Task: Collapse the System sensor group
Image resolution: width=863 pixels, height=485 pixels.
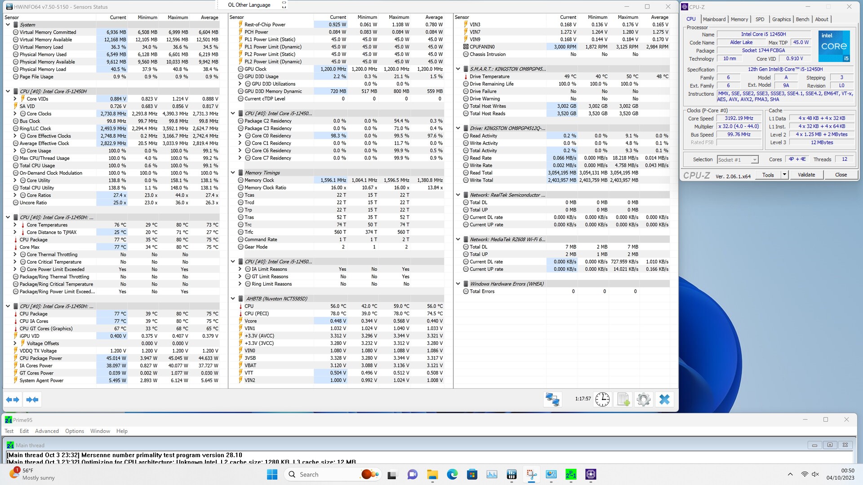Action: 8,25
